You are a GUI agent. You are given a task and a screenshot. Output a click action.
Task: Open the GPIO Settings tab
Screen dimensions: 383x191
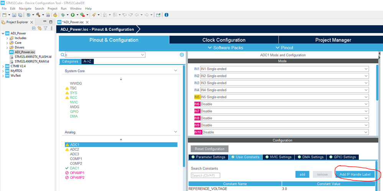tap(343, 157)
